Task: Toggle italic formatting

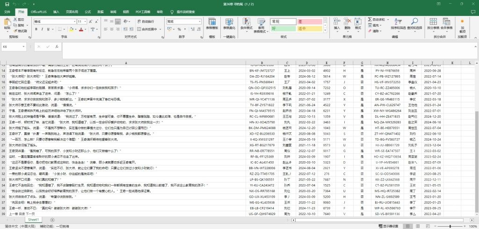Action: point(41,29)
